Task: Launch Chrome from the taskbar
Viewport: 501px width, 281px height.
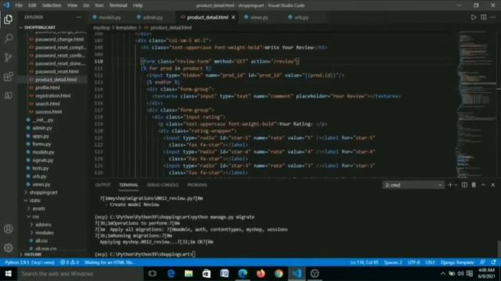Action: (x=279, y=274)
